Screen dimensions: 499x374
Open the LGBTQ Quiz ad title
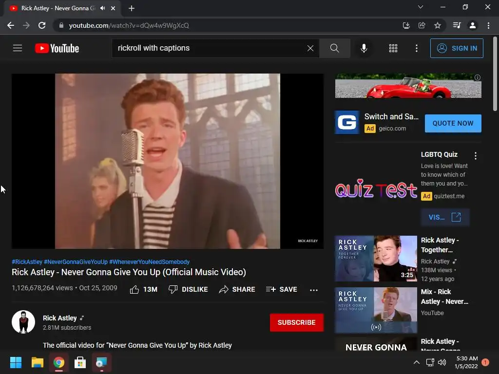click(x=439, y=154)
